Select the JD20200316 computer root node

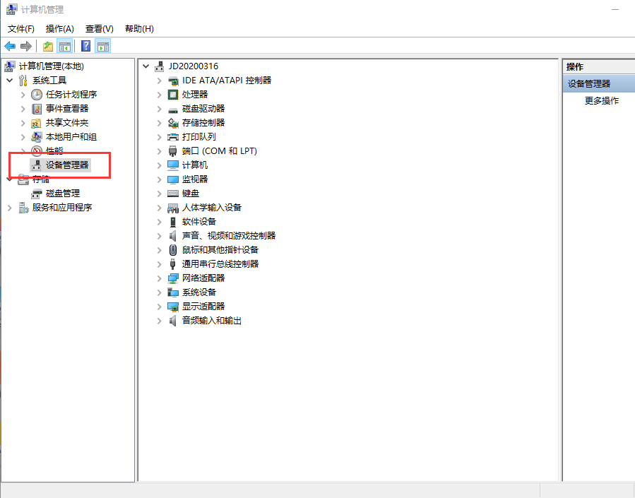pos(193,66)
